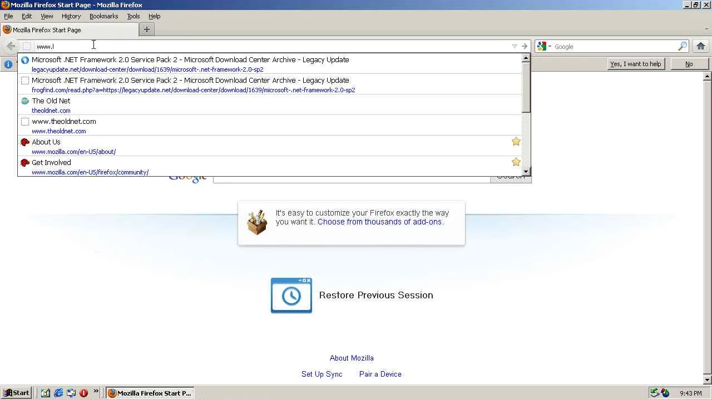Open the Edit menu

(27, 16)
